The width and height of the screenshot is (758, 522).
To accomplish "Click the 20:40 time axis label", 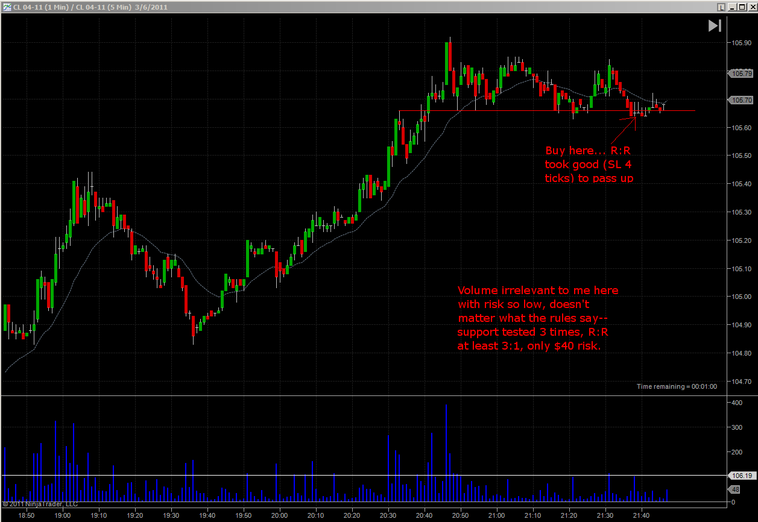I will pos(425,516).
